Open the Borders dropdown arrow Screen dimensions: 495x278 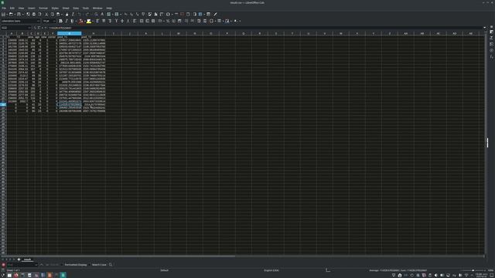(x=214, y=21)
